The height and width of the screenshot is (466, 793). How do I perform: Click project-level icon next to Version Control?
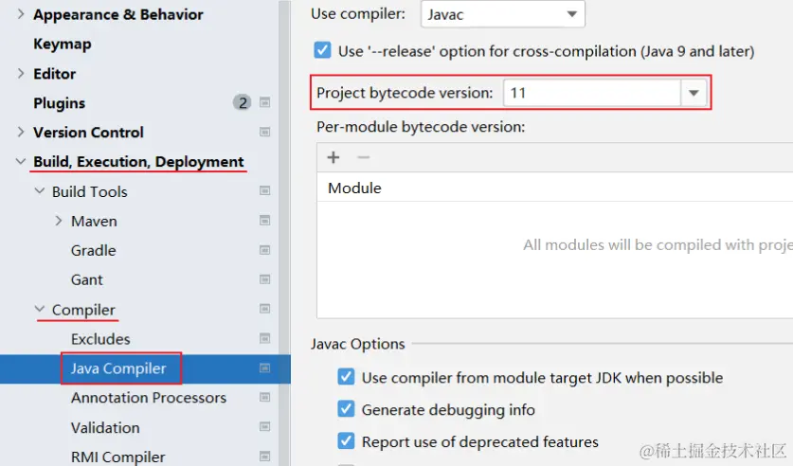(265, 133)
